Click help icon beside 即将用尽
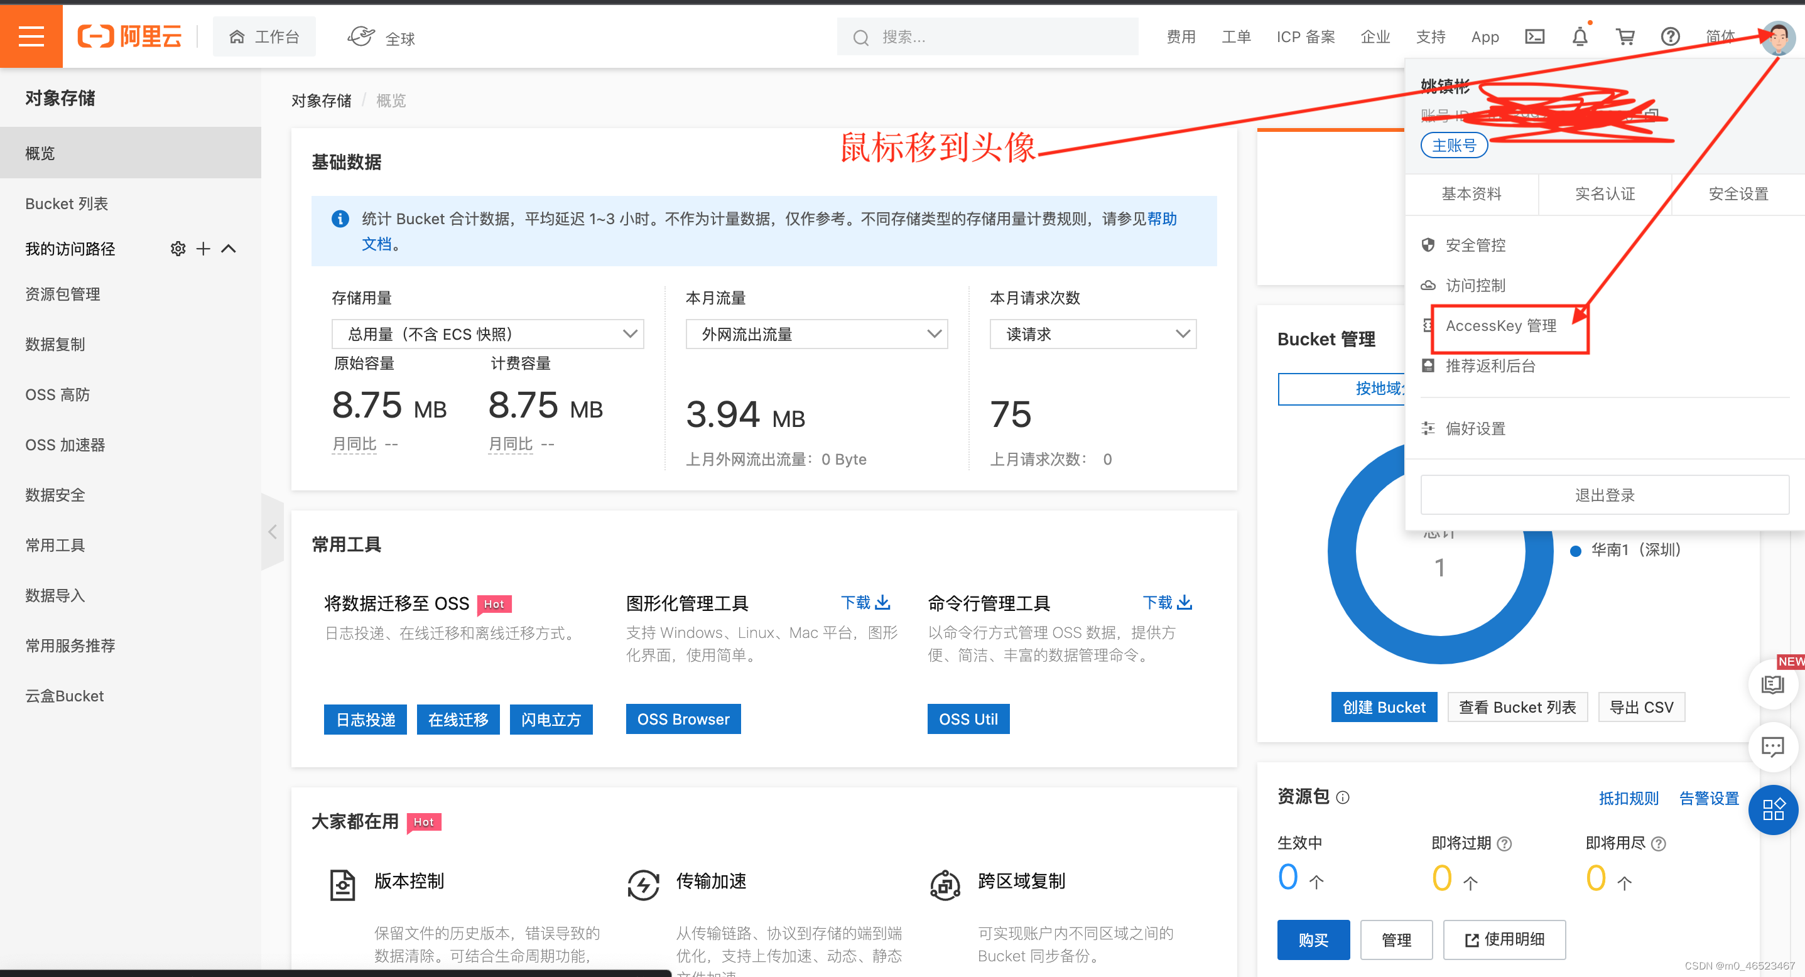This screenshot has width=1805, height=977. [1659, 844]
